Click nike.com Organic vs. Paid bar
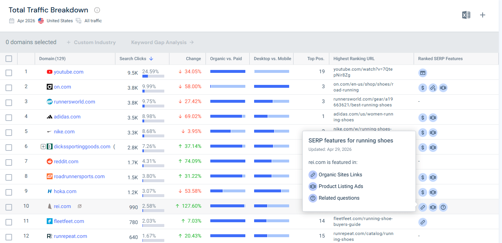 (x=228, y=131)
